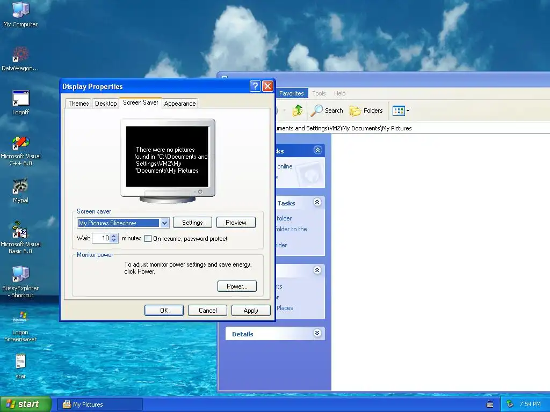The height and width of the screenshot is (412, 550).
Task: Click the Search magnifier in Explorer toolbar
Action: pyautogui.click(x=327, y=111)
